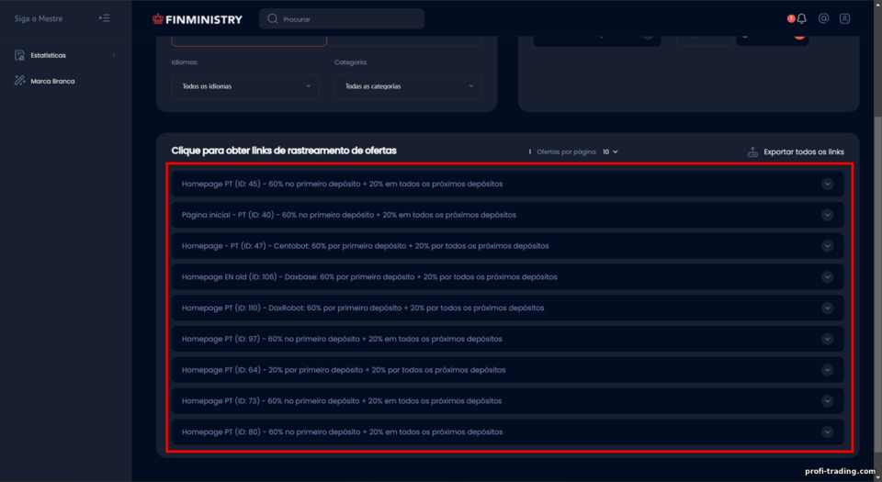Go to page 1 of offers
The height and width of the screenshot is (482, 882).
[529, 151]
